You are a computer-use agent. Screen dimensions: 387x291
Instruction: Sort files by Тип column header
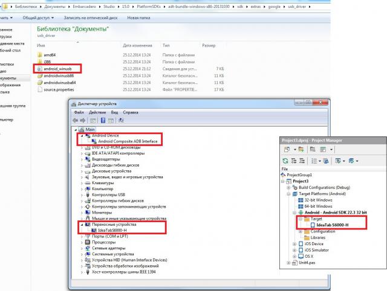coord(166,46)
